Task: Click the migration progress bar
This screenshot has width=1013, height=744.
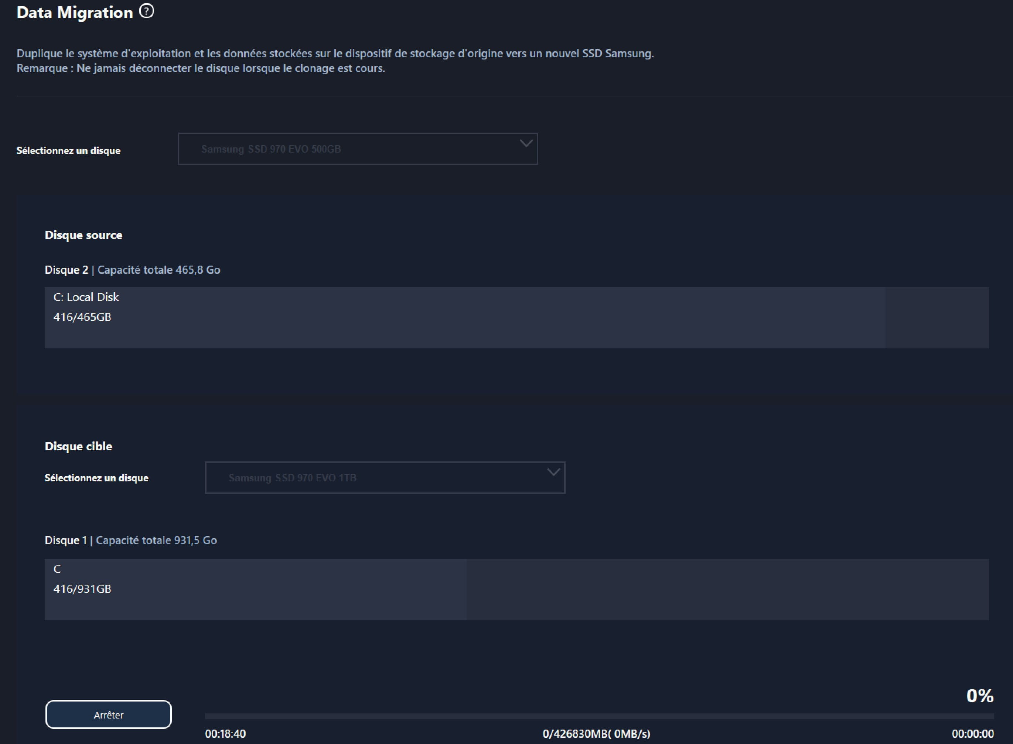Action: click(599, 716)
